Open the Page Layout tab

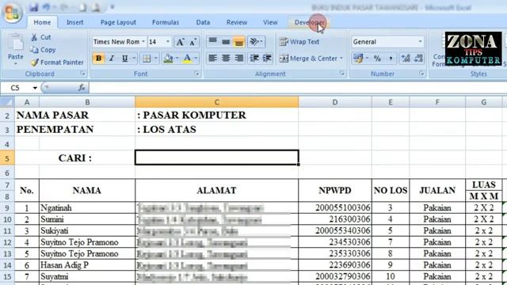pos(118,22)
